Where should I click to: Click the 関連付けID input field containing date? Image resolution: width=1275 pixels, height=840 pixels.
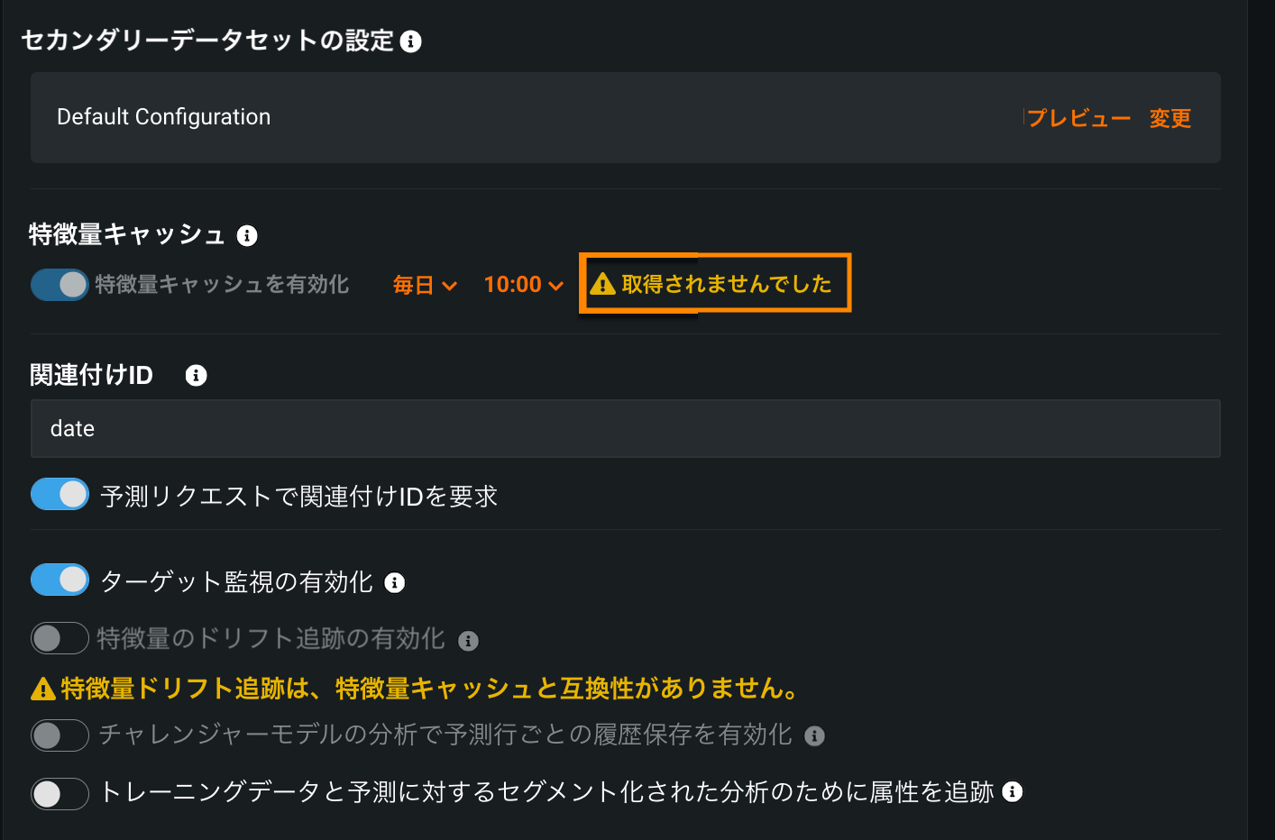[625, 428]
